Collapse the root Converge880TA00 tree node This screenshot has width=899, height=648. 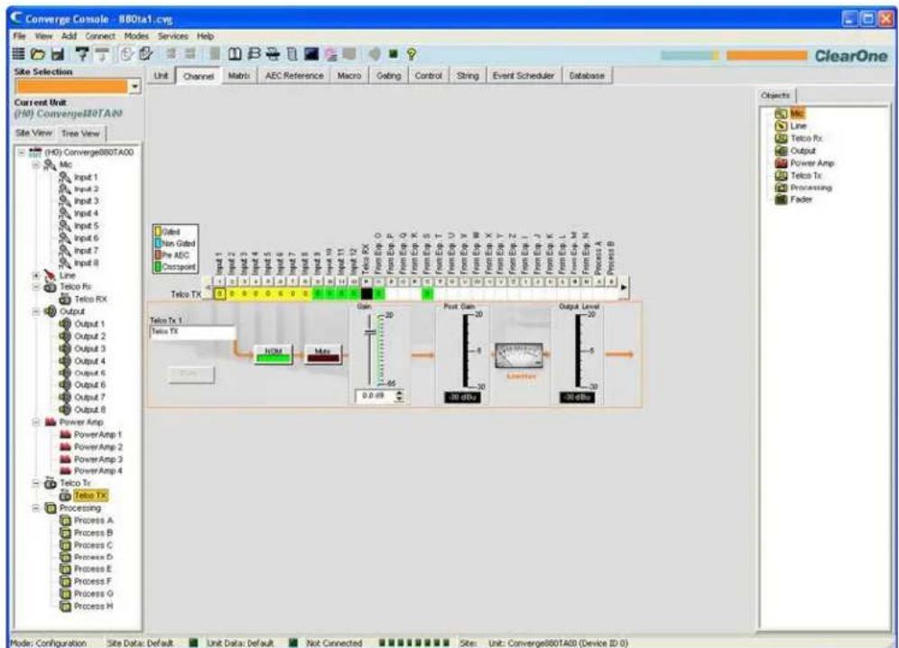point(22,152)
